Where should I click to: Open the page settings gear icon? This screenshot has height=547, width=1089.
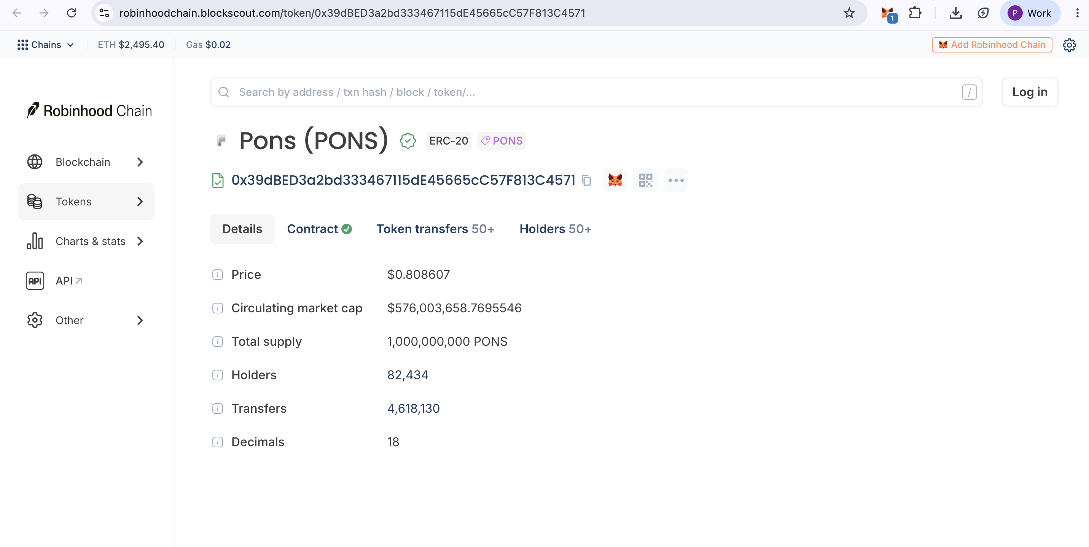(x=1069, y=45)
